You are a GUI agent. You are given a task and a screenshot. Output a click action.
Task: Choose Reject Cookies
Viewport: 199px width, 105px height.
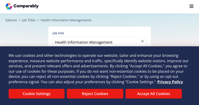click(95, 94)
